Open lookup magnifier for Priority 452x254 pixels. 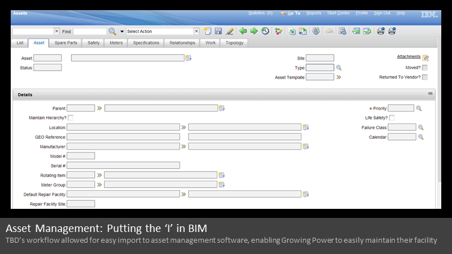[x=419, y=108]
